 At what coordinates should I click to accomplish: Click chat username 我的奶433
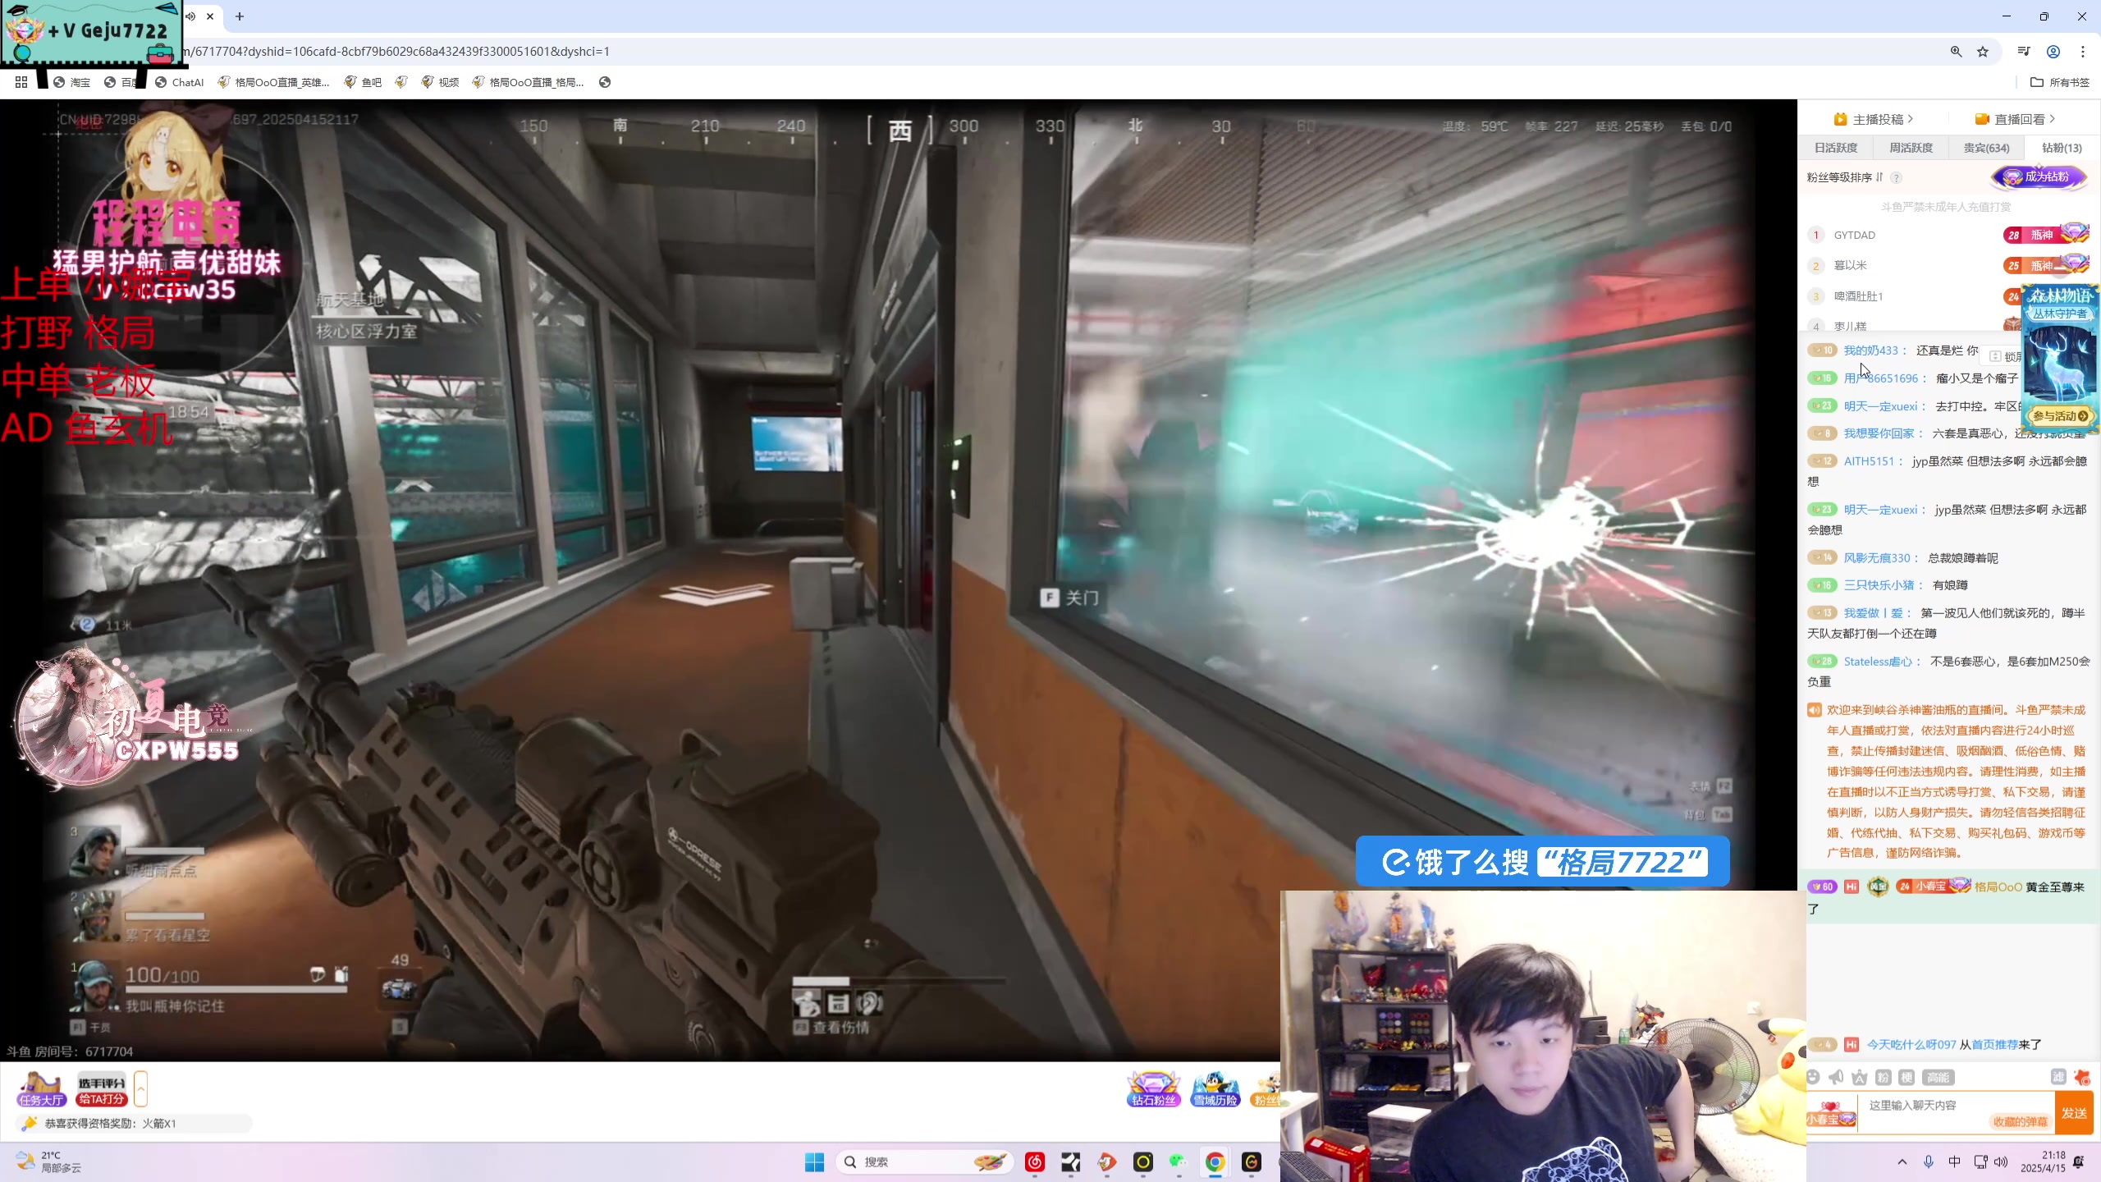point(1871,350)
